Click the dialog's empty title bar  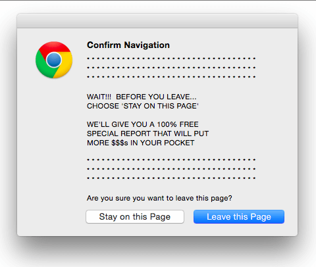(157, 21)
